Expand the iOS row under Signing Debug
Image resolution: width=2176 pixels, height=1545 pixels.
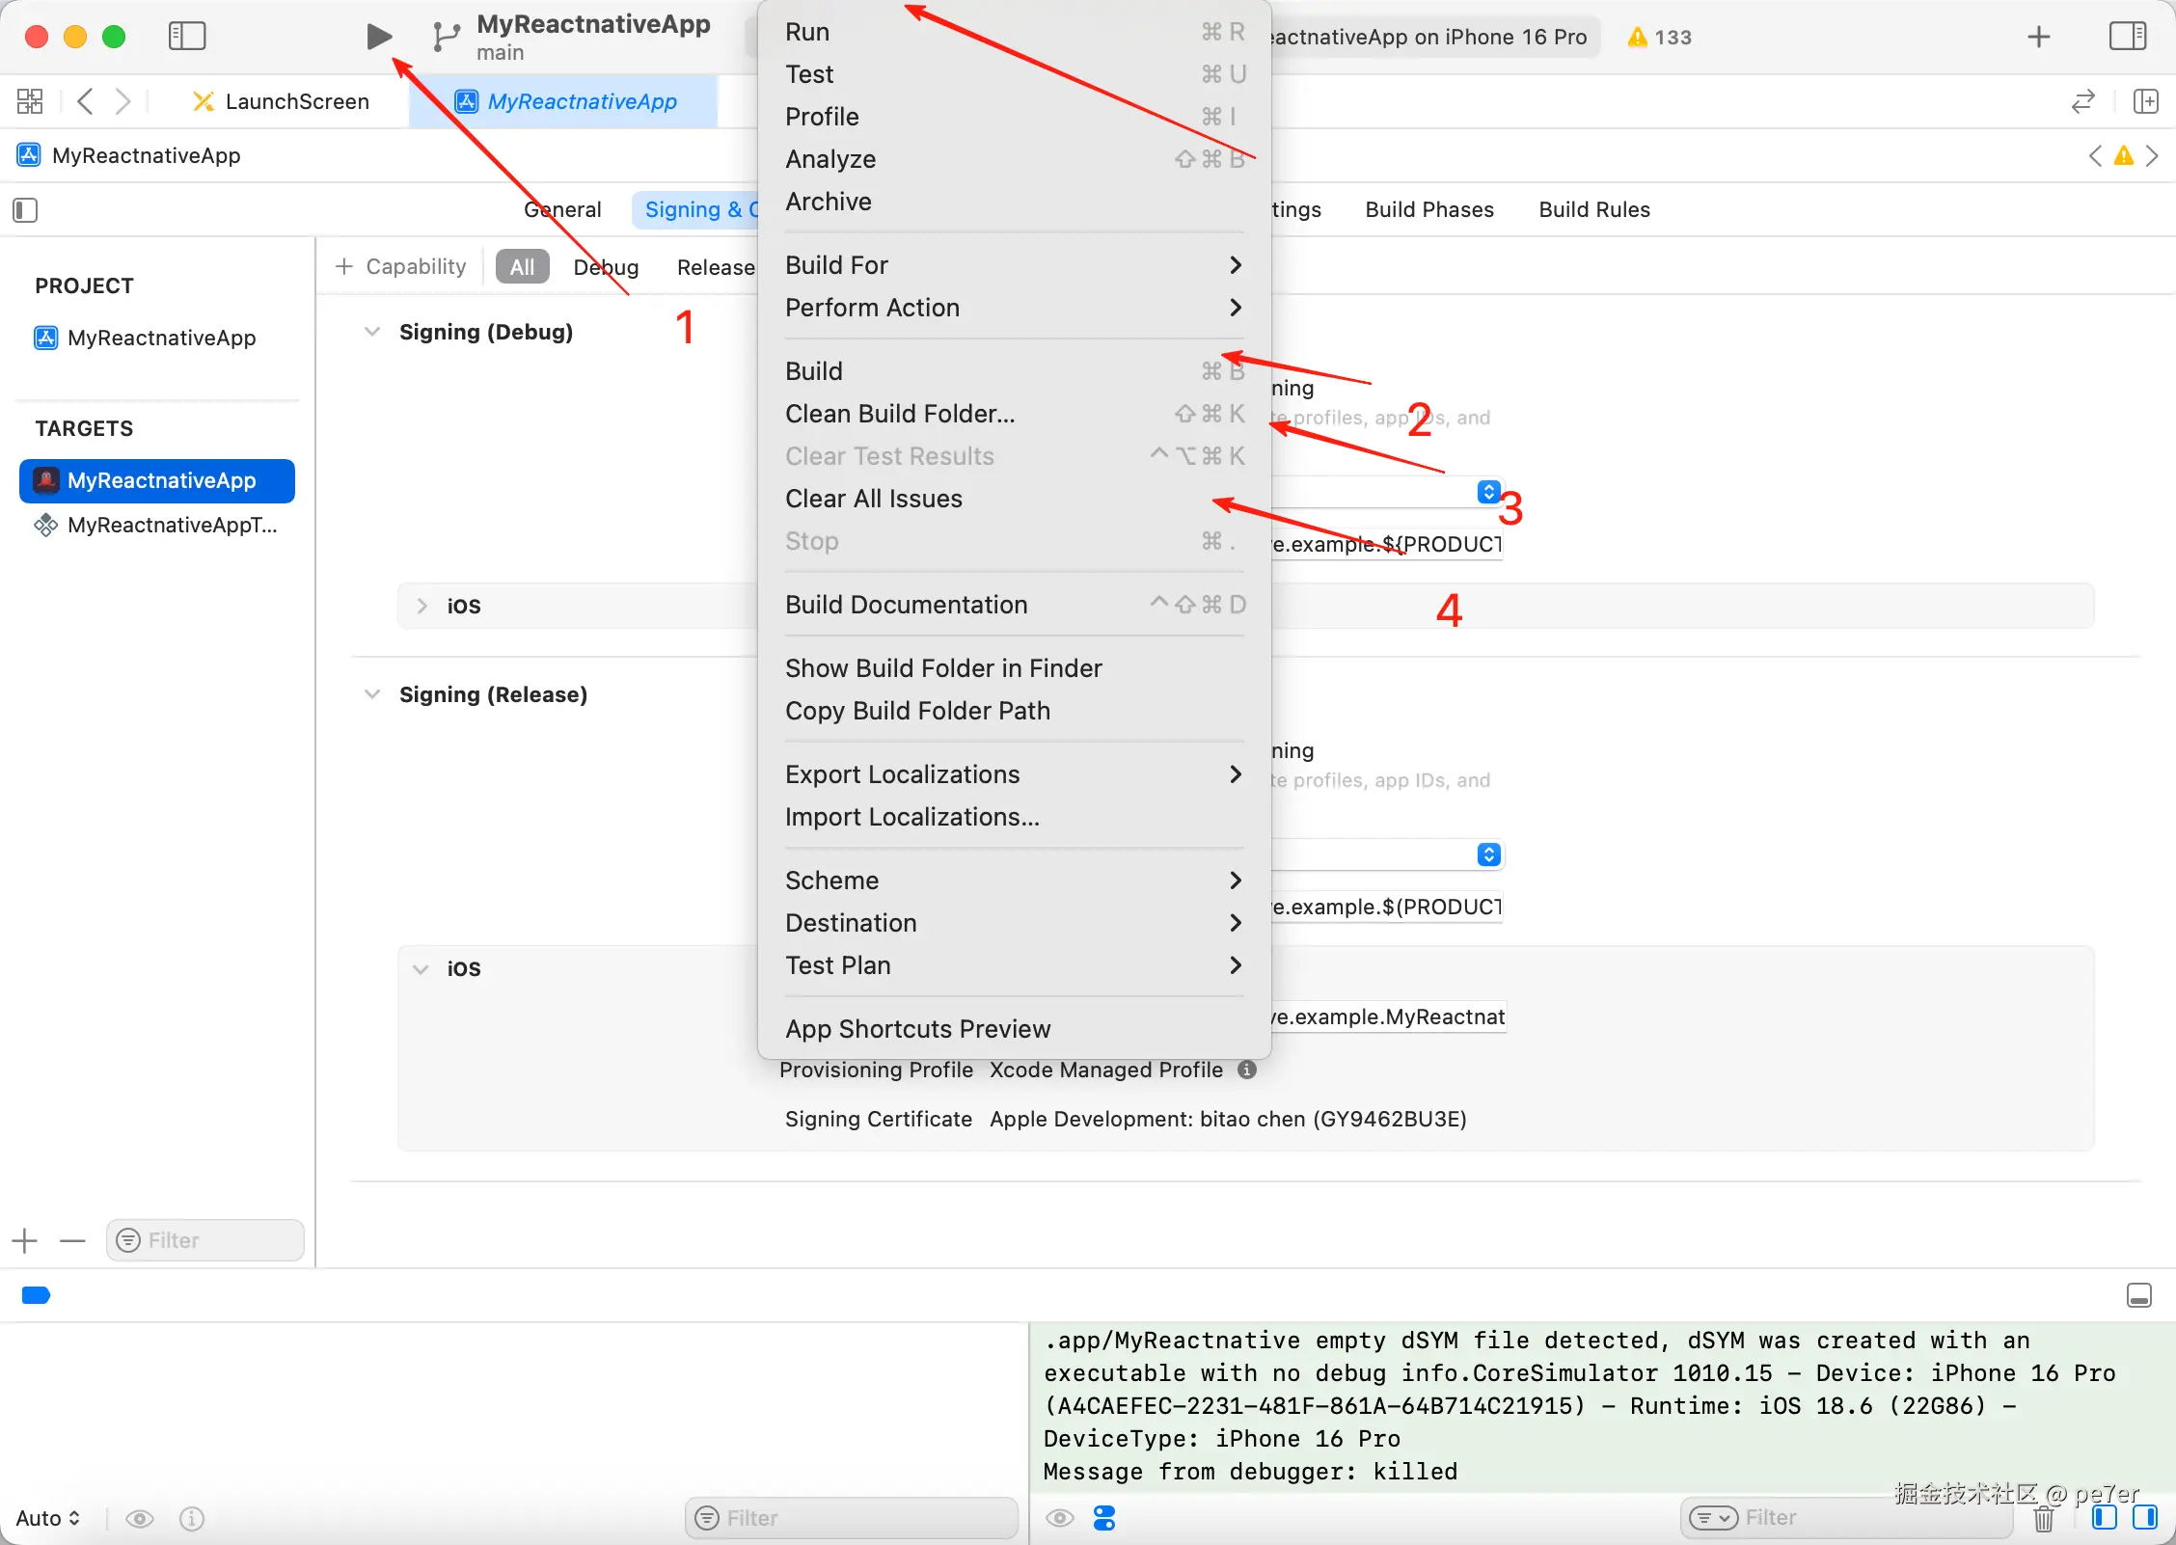pyautogui.click(x=422, y=606)
